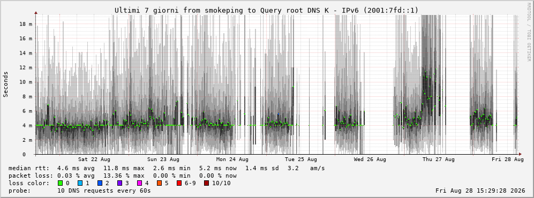Click the timestamp at bottom right
Screen dimensions: 534x198
click(x=480, y=191)
